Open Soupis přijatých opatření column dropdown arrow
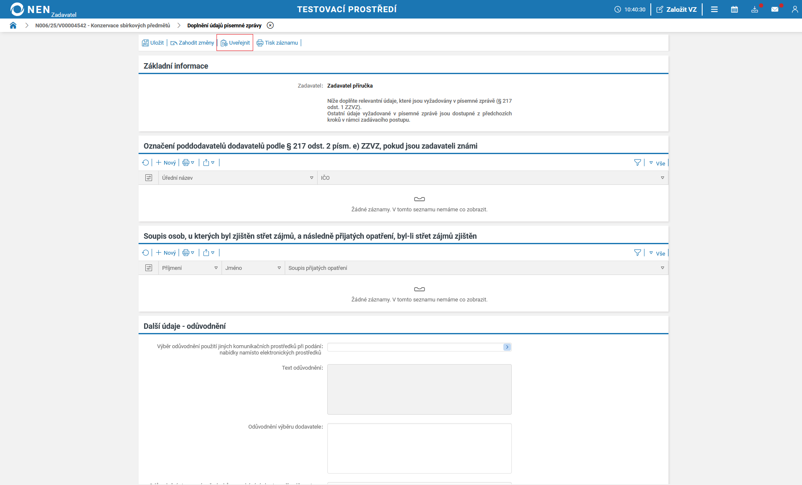Viewport: 802px width, 485px height. pyautogui.click(x=663, y=268)
